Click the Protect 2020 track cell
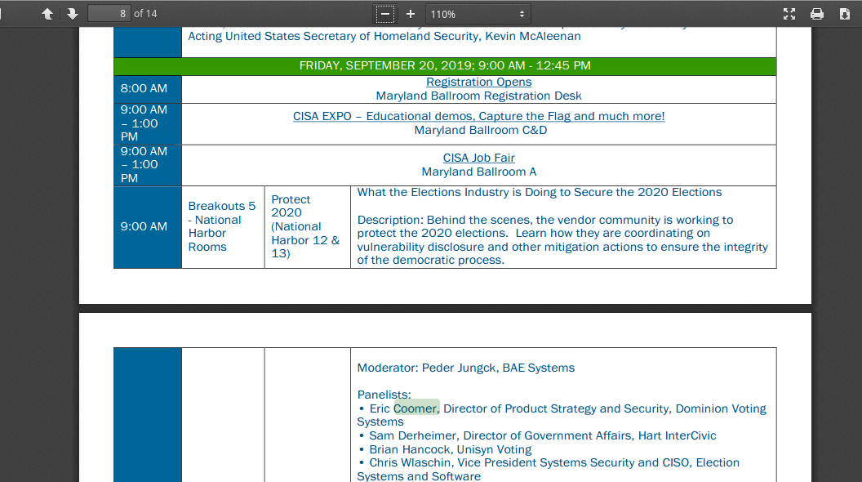 click(x=307, y=226)
